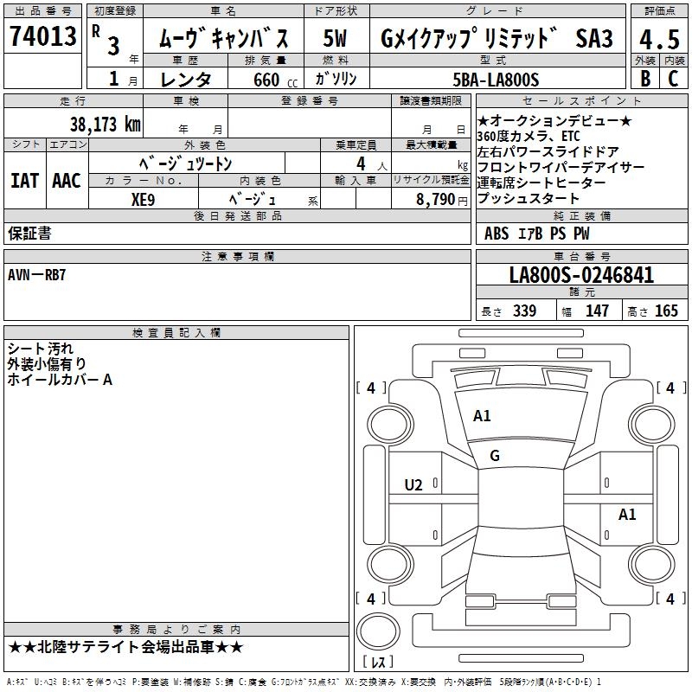Click the AVN-RB7 note

click(36, 275)
